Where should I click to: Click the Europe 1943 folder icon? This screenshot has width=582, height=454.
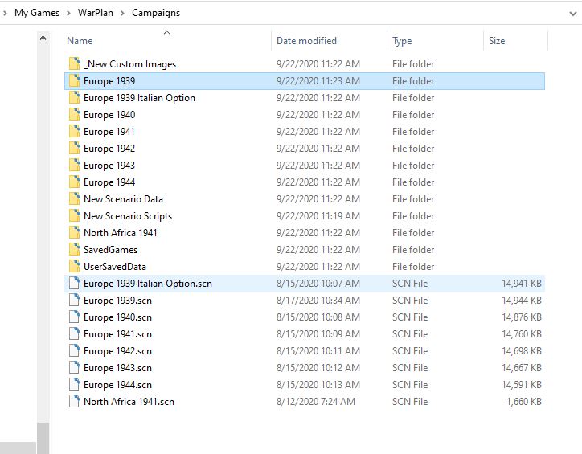74,165
